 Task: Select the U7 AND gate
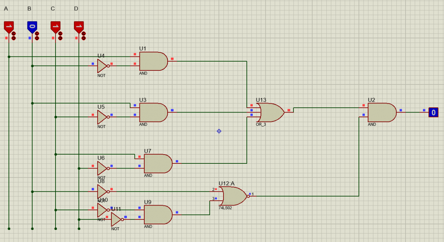coord(158,163)
